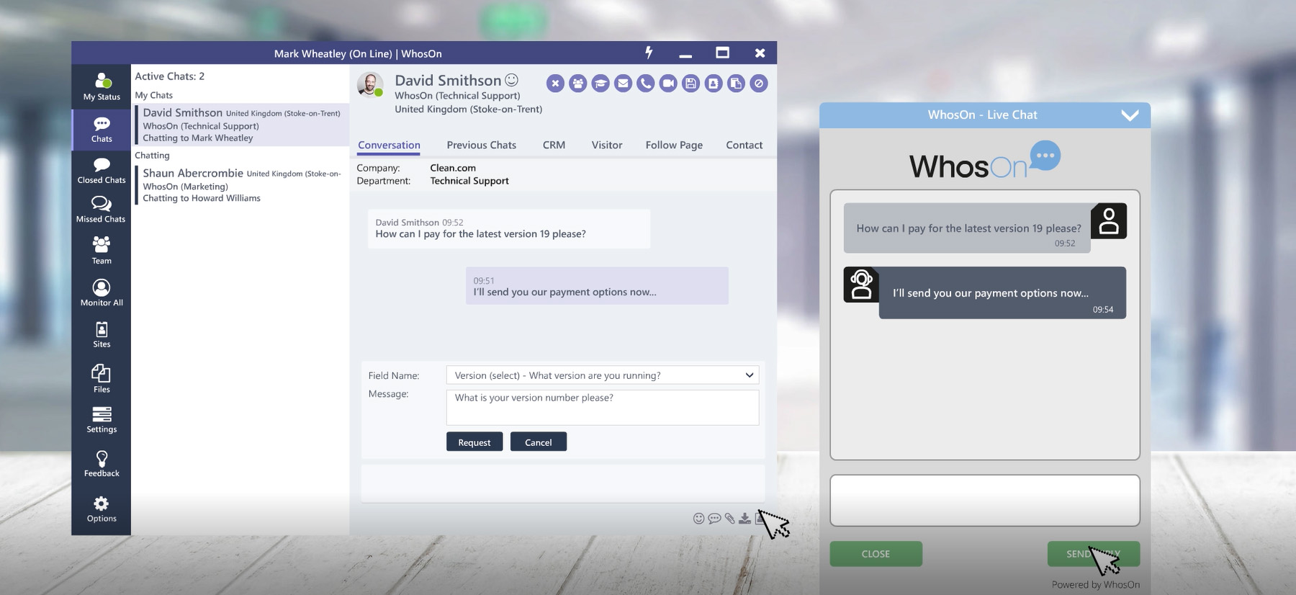Viewport: 1296px width, 595px height.
Task: Click the Cancel button
Action: point(539,442)
